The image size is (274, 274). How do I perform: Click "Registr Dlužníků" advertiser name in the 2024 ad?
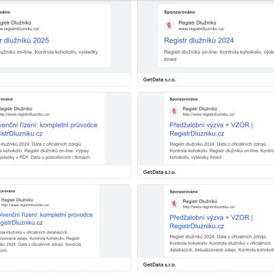(x=197, y=23)
